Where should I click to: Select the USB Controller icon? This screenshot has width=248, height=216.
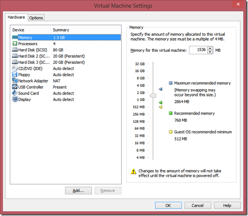[x=15, y=87]
